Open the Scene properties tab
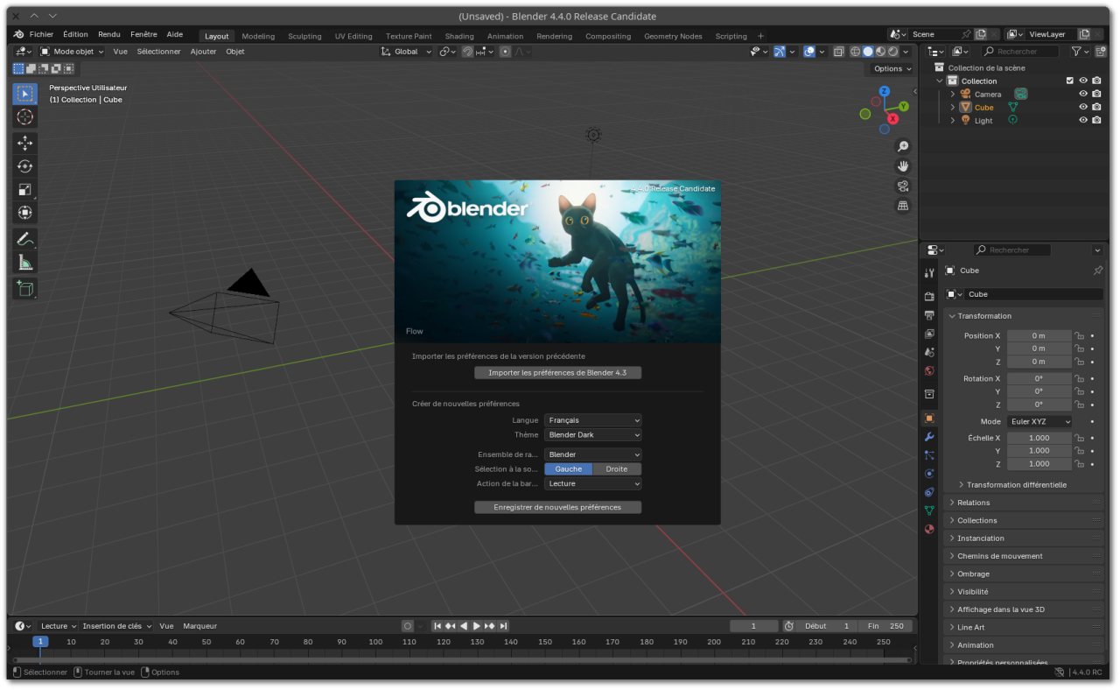This screenshot has width=1120, height=690. coord(929,352)
